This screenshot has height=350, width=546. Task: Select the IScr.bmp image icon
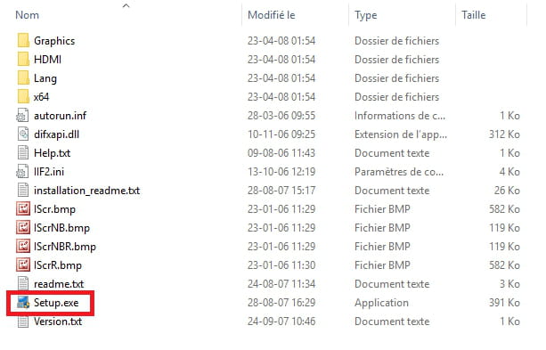pyautogui.click(x=23, y=209)
